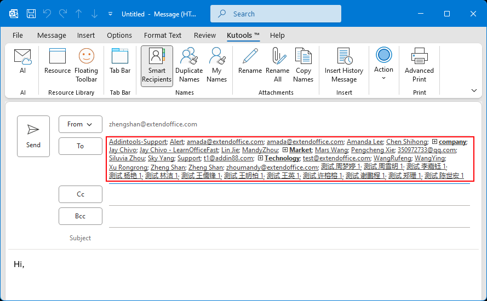The width and height of the screenshot is (487, 301).
Task: Click Insert History Message
Action: tap(344, 66)
